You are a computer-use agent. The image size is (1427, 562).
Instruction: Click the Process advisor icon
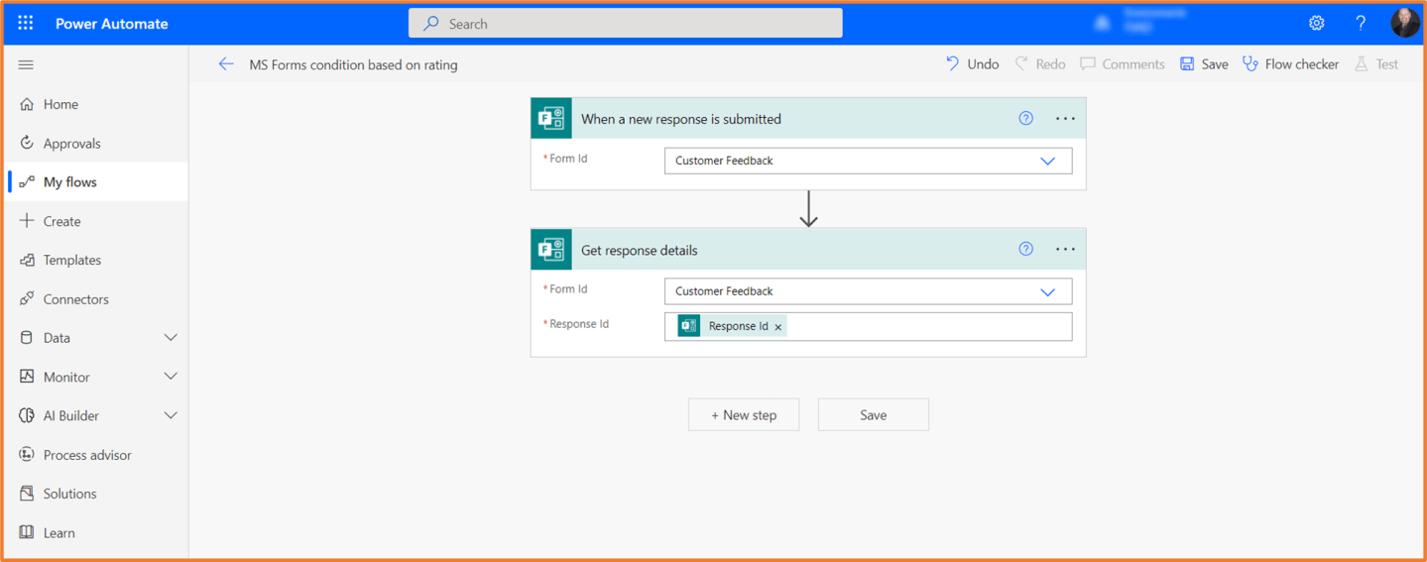pos(27,455)
